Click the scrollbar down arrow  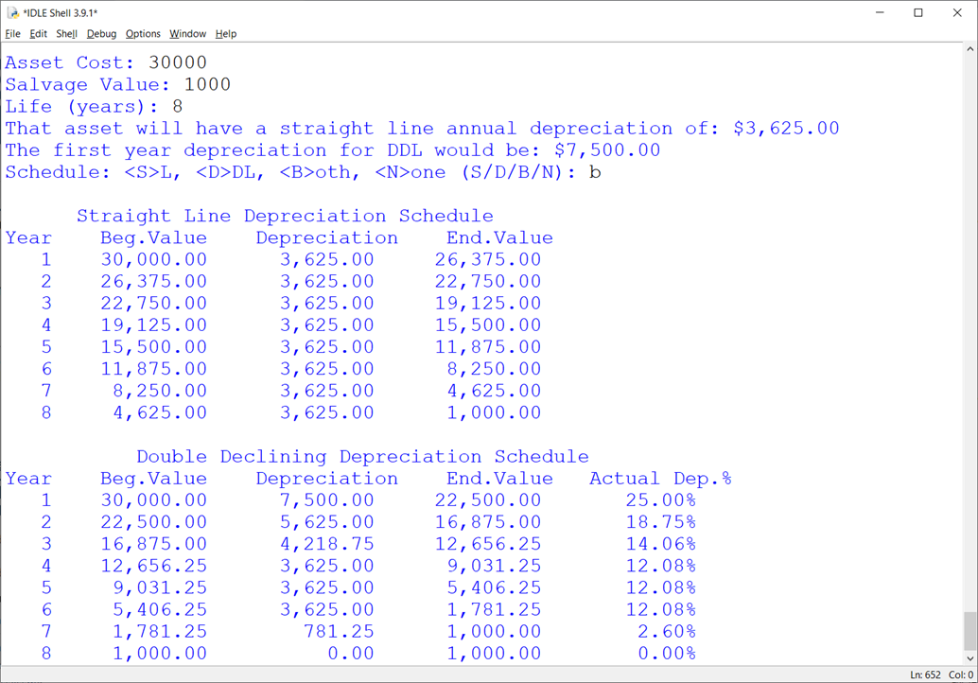[x=969, y=658]
